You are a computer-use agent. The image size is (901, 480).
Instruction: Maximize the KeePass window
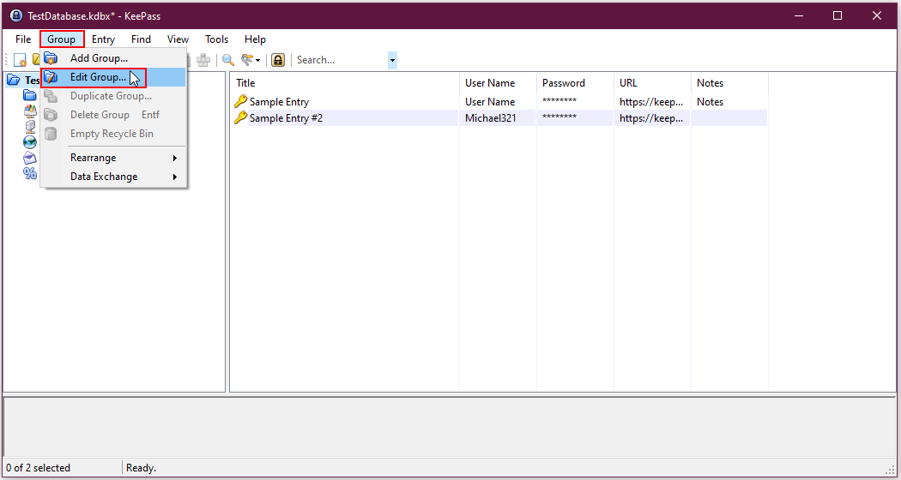click(x=838, y=16)
